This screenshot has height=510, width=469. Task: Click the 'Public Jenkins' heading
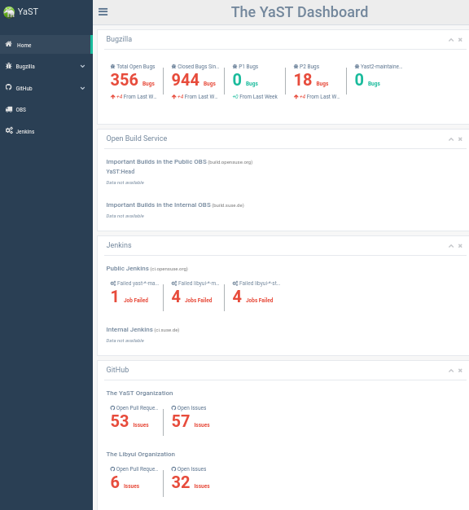[127, 268]
